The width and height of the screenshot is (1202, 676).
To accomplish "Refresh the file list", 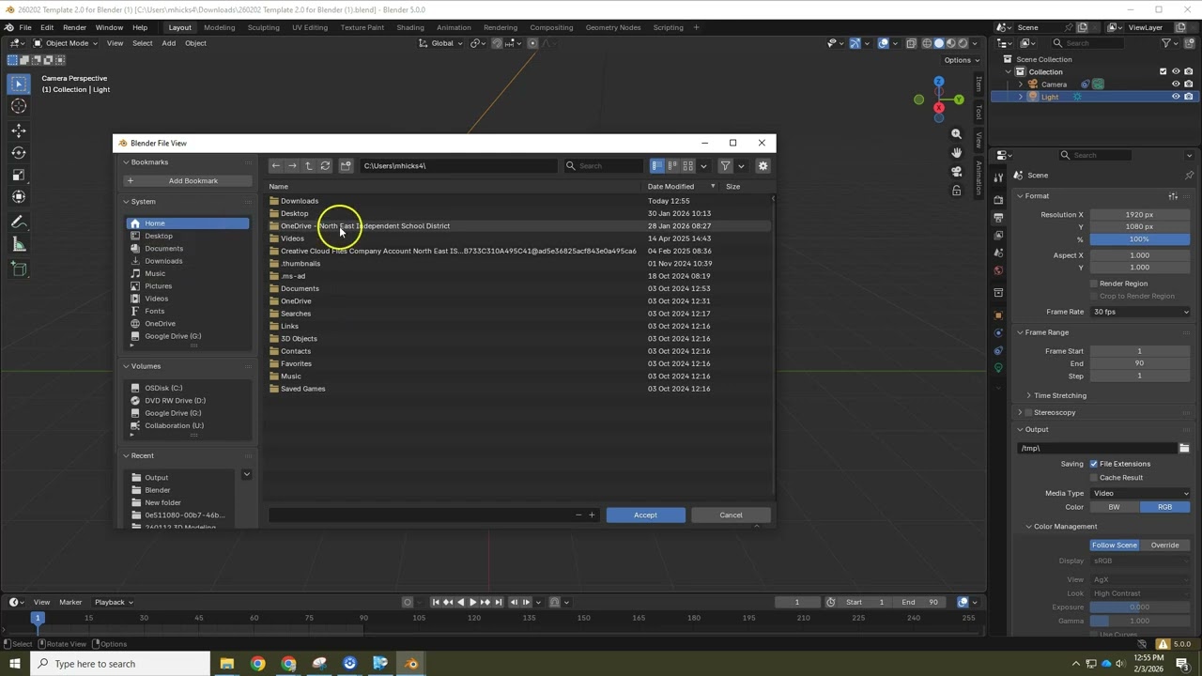I will point(326,166).
